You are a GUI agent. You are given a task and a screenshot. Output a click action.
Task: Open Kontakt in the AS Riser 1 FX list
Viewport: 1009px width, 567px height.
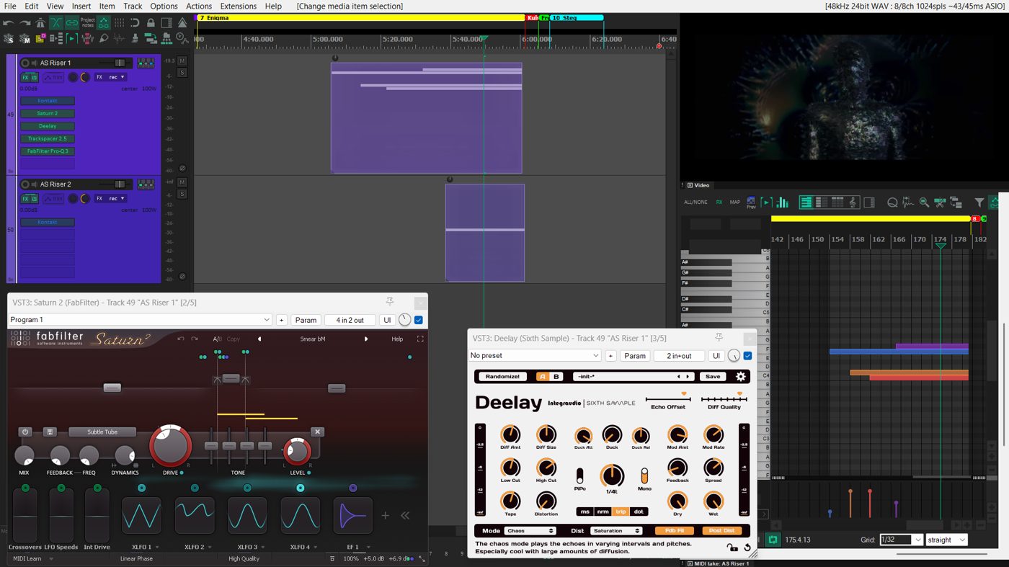coord(48,101)
